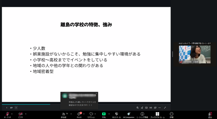This screenshot has width=217, height=119.
Task: Unmute the audio microphone
Action: (7, 114)
